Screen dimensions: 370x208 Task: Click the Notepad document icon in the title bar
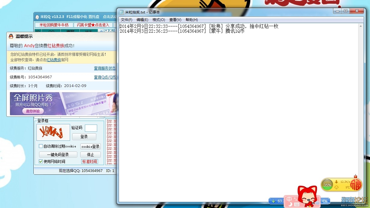[122, 12]
